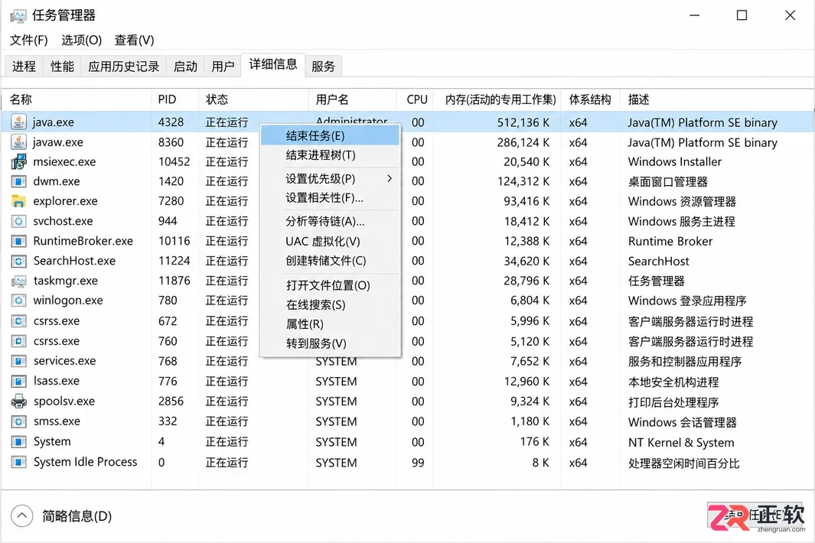Click PID value 10452
815x543 pixels.
[x=174, y=161]
